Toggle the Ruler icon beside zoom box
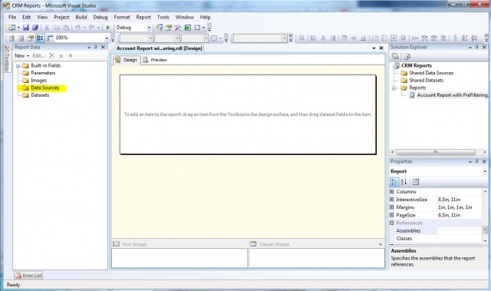The image size is (491, 291). 50,38
